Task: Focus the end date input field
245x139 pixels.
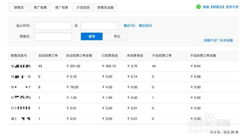Action: [x=99, y=26]
